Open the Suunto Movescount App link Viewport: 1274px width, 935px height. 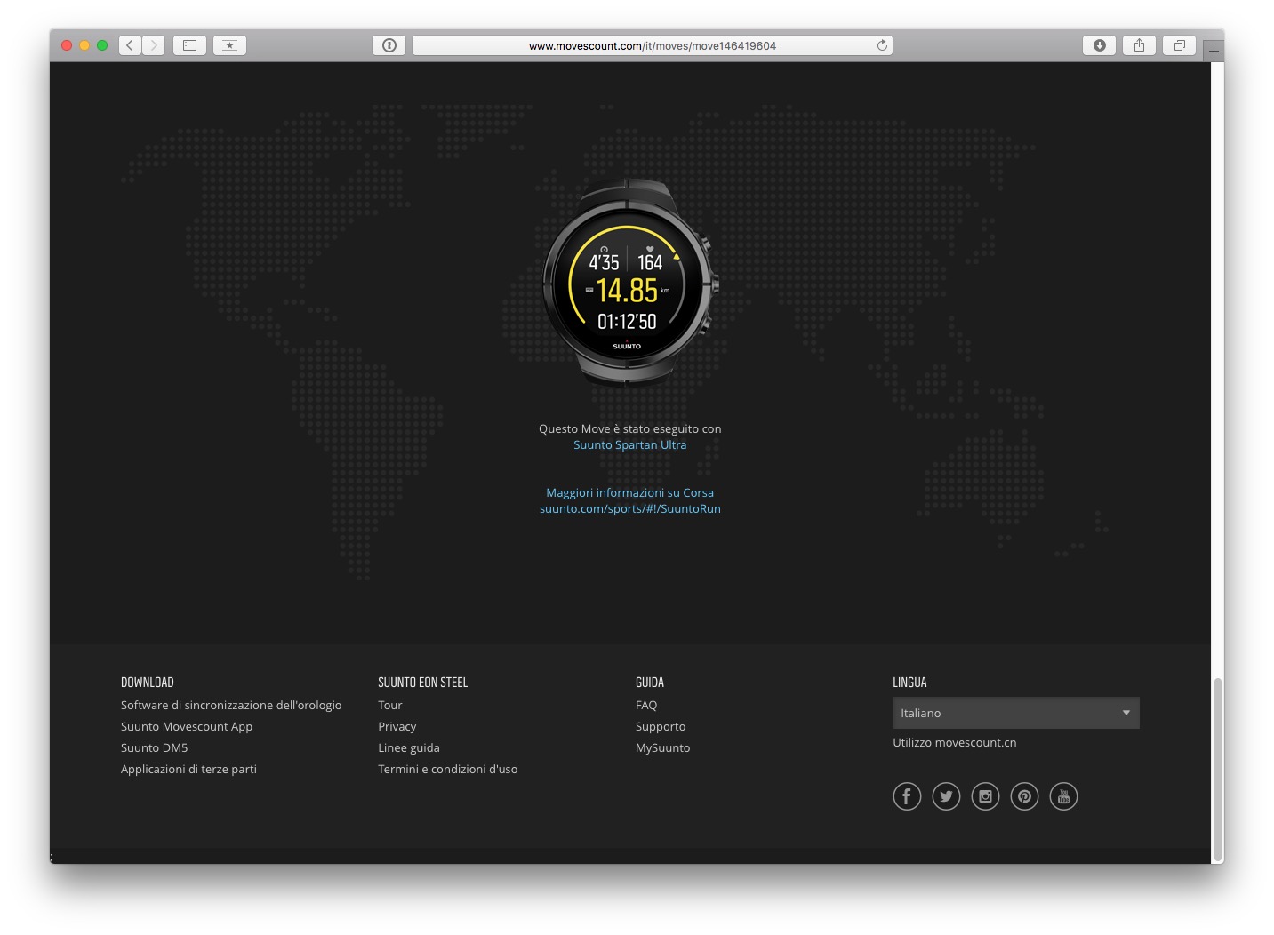coord(187,726)
